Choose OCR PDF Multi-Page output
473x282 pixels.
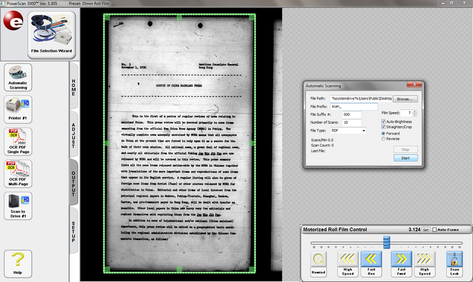point(18,174)
